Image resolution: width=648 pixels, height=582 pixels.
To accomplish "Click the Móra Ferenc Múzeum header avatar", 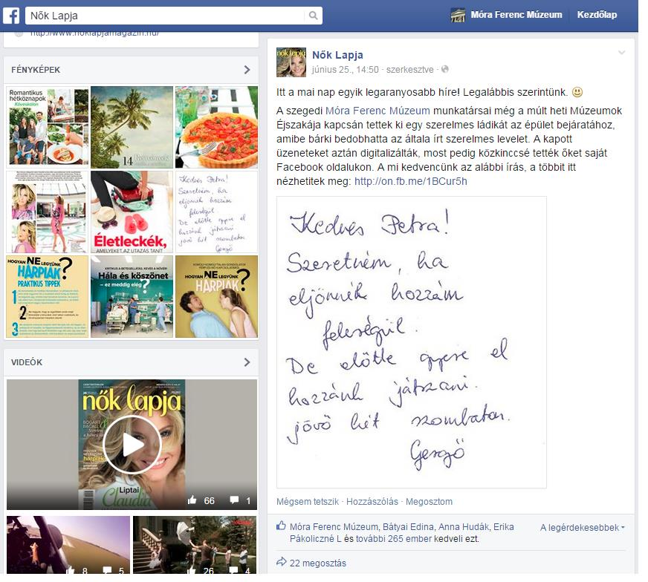I will click(458, 16).
